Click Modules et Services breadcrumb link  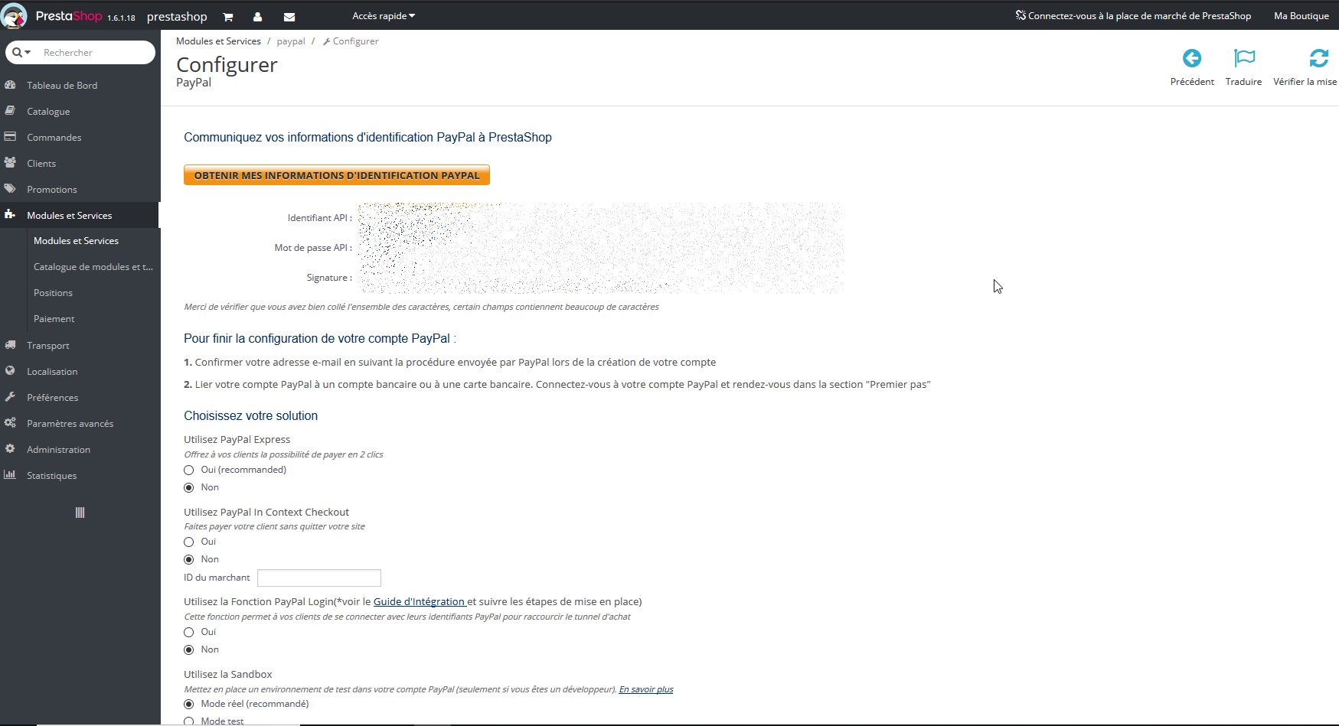[218, 41]
